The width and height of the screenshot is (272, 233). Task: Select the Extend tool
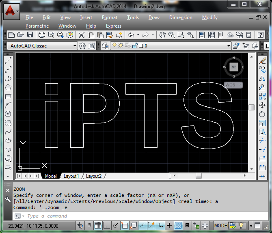tap(262, 149)
